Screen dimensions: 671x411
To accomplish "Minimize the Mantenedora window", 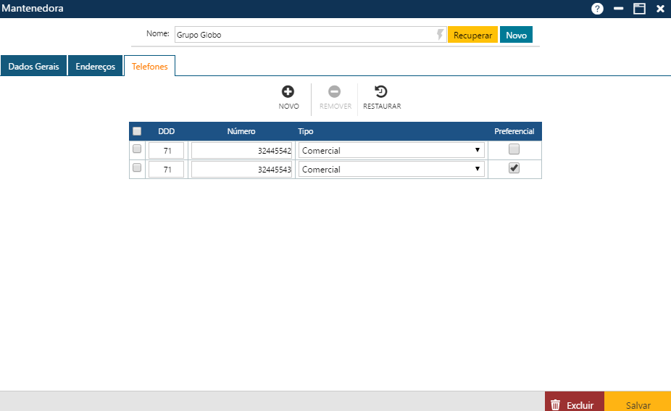I will (x=618, y=9).
